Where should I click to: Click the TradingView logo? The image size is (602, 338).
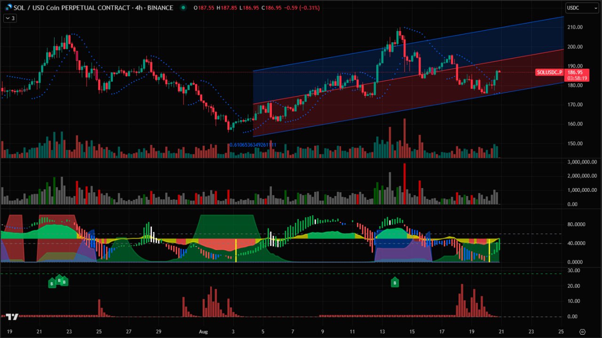pos(12,317)
